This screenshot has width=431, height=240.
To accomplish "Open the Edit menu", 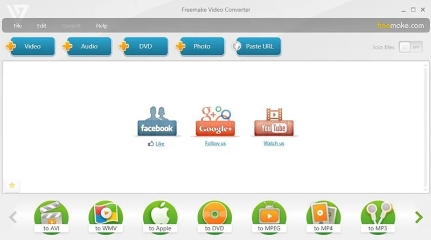I will click(x=41, y=26).
